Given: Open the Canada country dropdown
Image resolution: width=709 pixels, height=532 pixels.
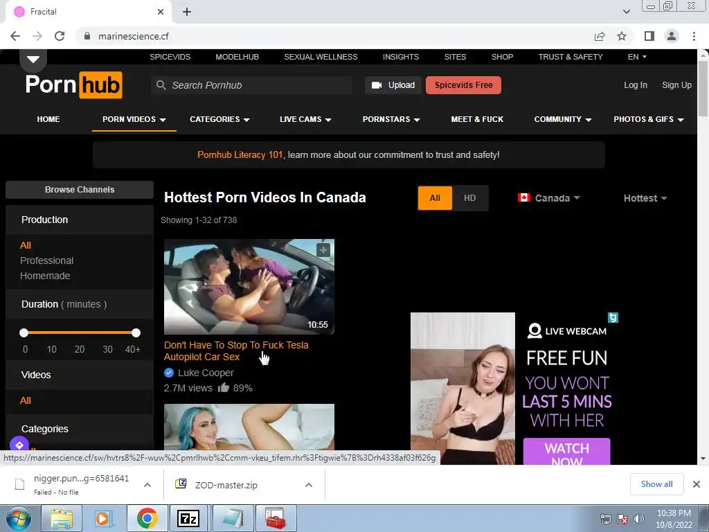Looking at the screenshot, I should pyautogui.click(x=549, y=198).
